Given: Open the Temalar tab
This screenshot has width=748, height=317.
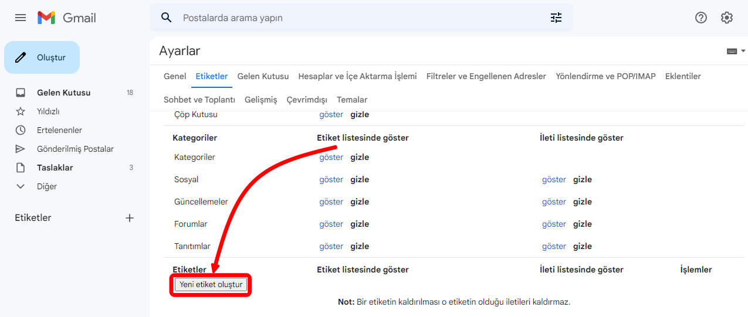Looking at the screenshot, I should 352,100.
